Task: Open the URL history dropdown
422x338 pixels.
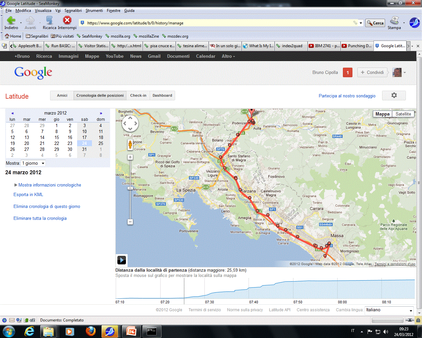Action: (x=361, y=23)
